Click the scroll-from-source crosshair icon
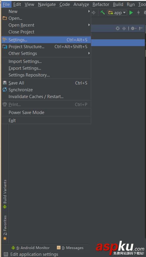146x257 pixels. (117, 29)
